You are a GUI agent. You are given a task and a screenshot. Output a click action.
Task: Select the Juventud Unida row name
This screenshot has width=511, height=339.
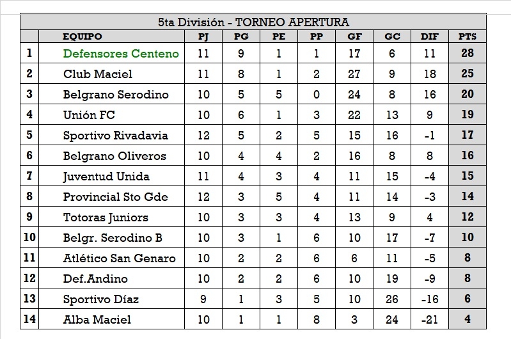[106, 177]
